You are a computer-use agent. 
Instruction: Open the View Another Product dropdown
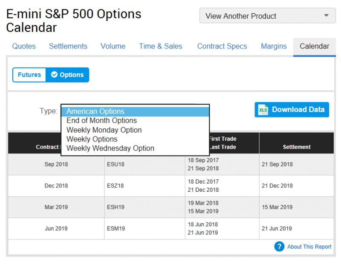click(267, 16)
